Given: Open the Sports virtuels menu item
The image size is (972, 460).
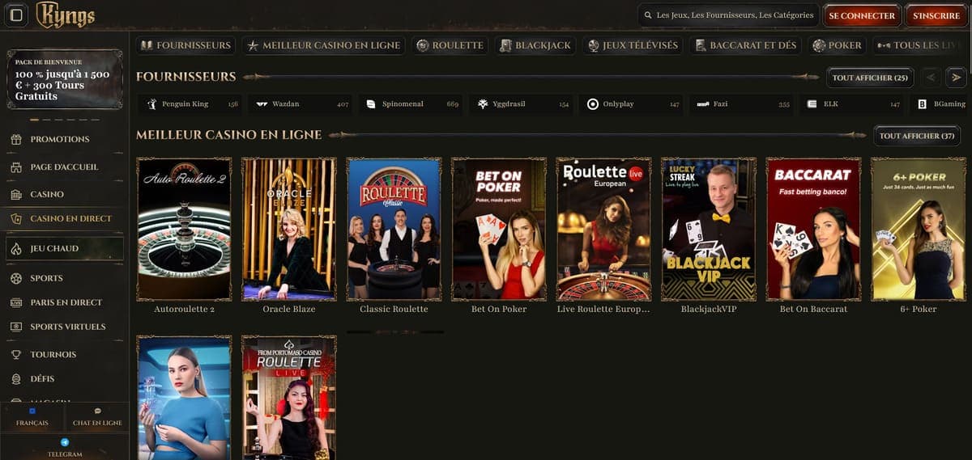Looking at the screenshot, I should click(65, 327).
